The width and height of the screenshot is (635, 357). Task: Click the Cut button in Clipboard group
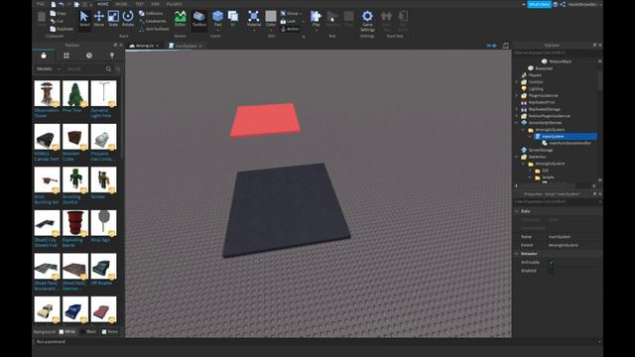pos(58,21)
